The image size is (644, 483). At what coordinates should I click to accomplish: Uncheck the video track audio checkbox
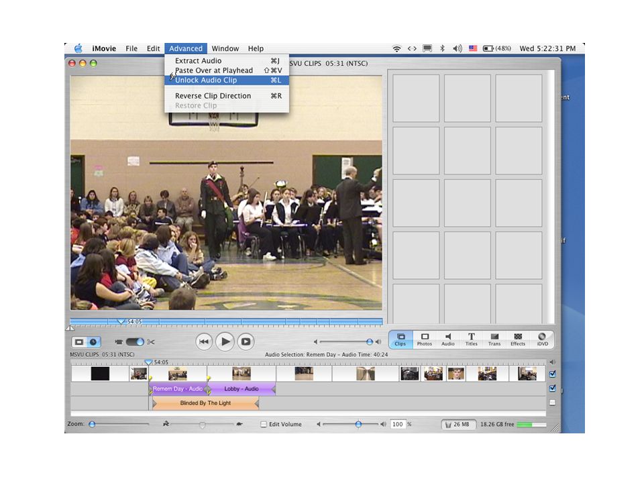tap(552, 374)
